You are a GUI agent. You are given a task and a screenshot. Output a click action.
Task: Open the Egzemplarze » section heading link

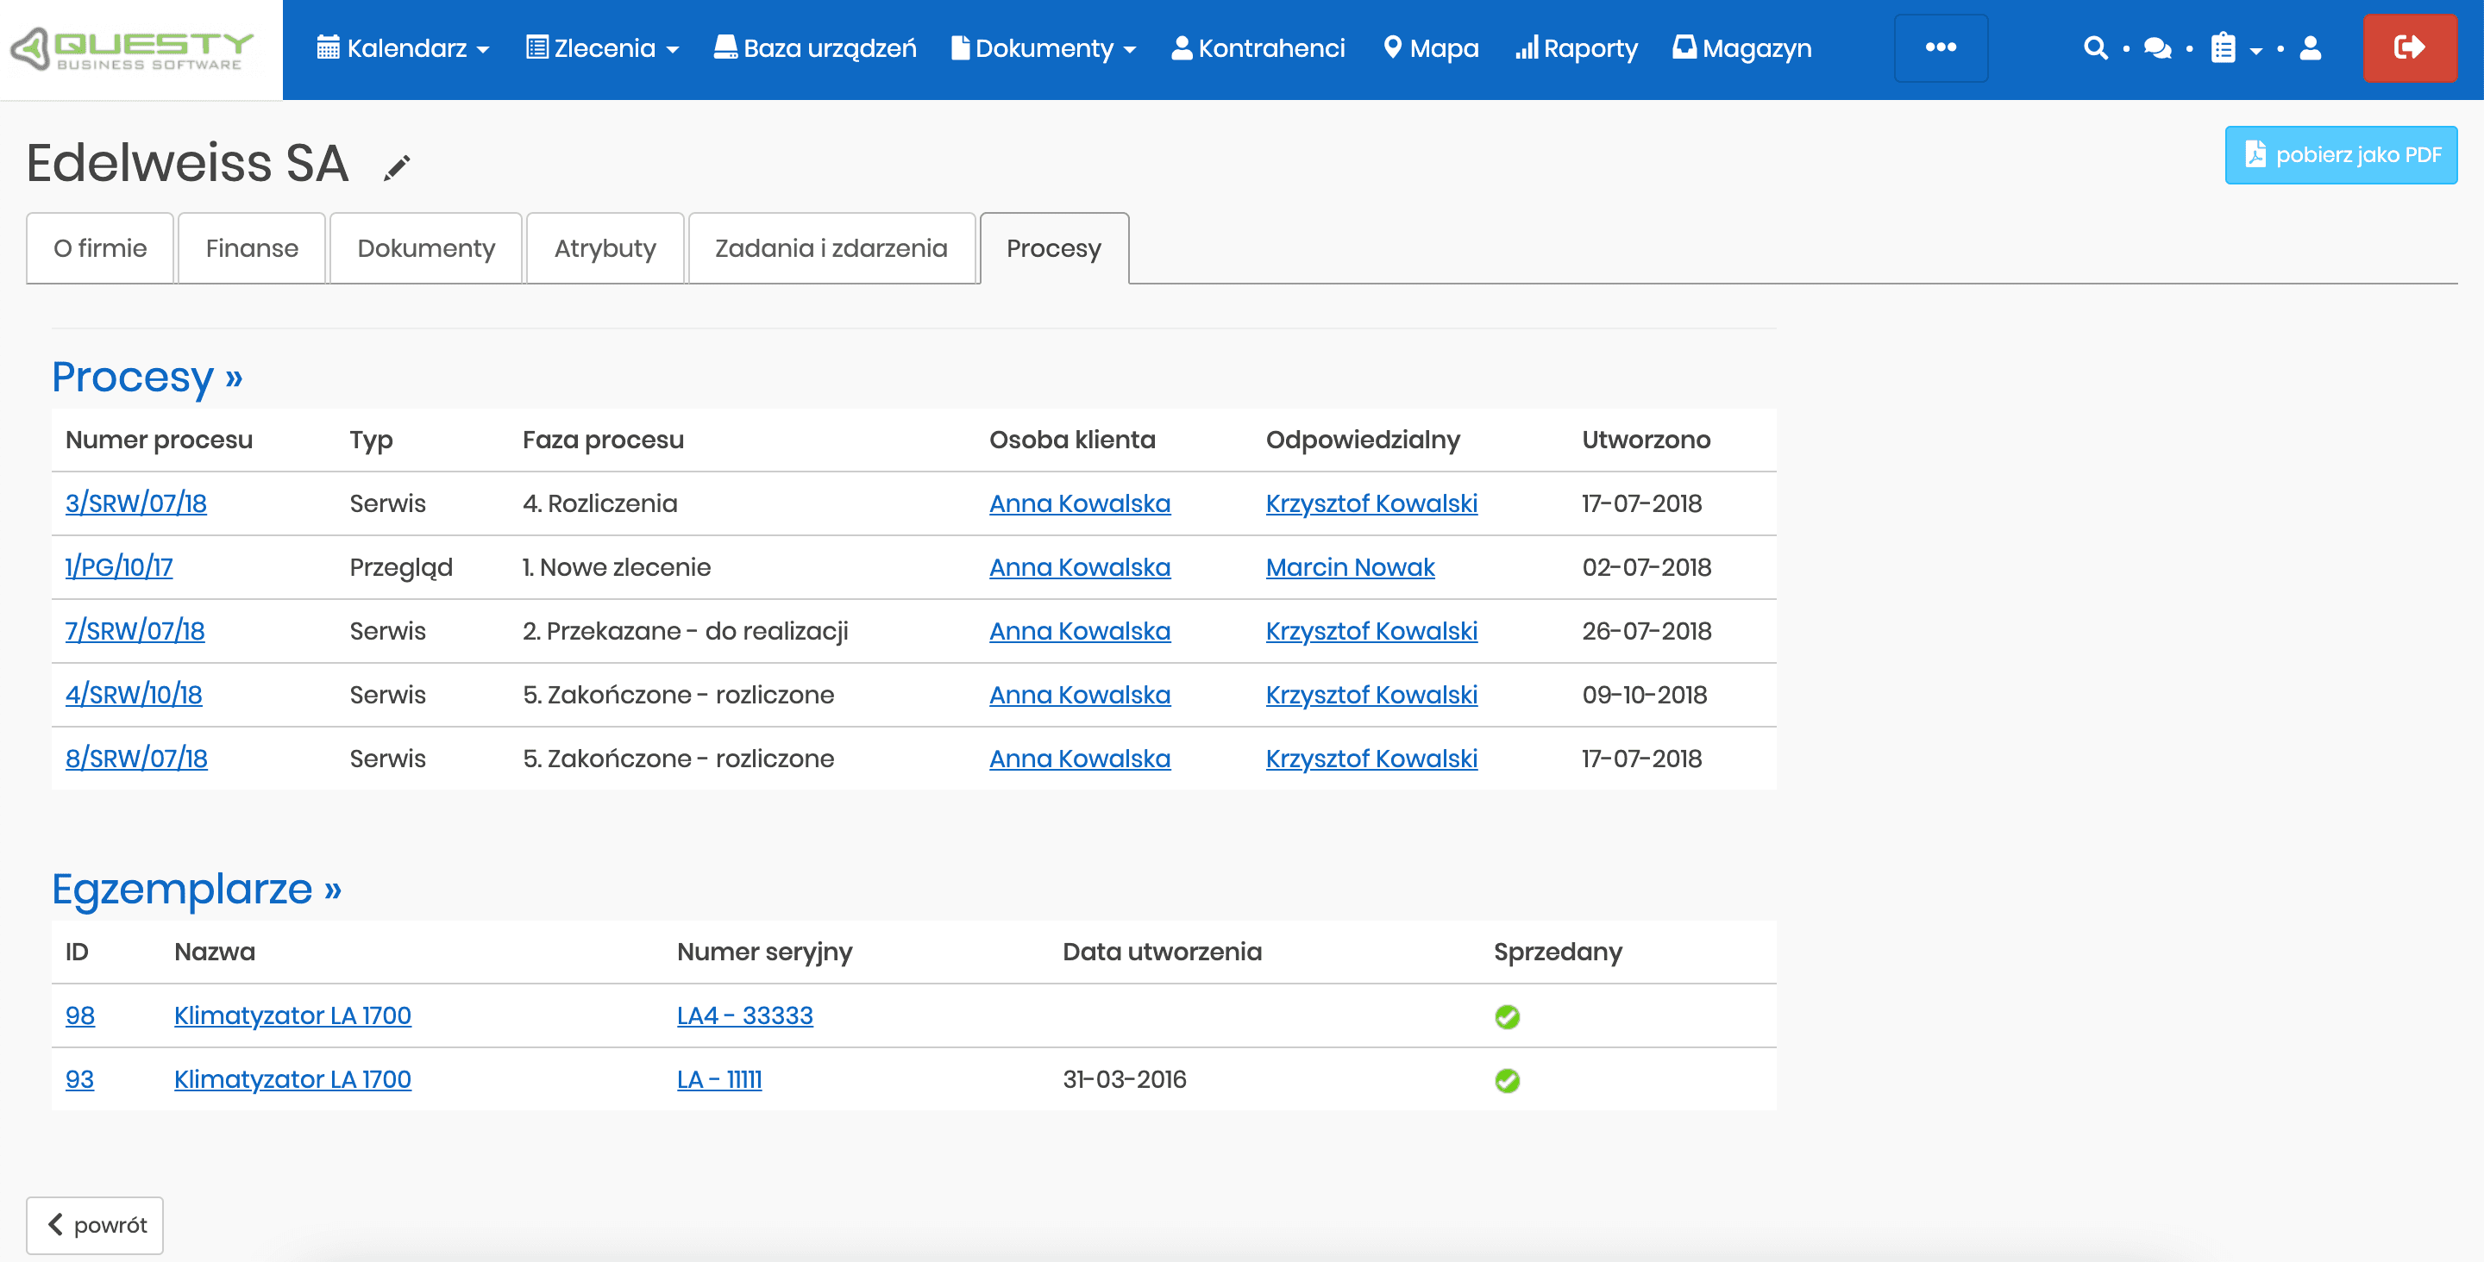(197, 888)
